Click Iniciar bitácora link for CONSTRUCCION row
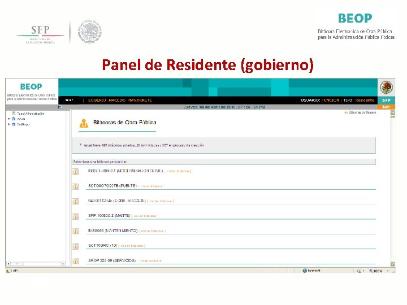407x305 pixels. [161, 201]
